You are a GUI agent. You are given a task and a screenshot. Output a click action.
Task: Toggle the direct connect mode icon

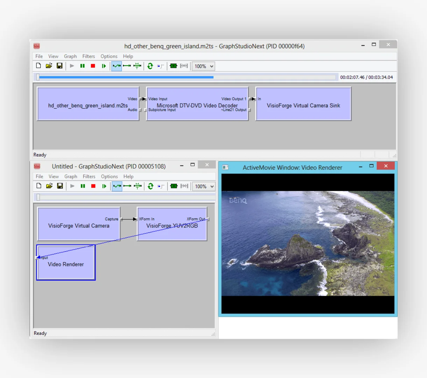127,66
